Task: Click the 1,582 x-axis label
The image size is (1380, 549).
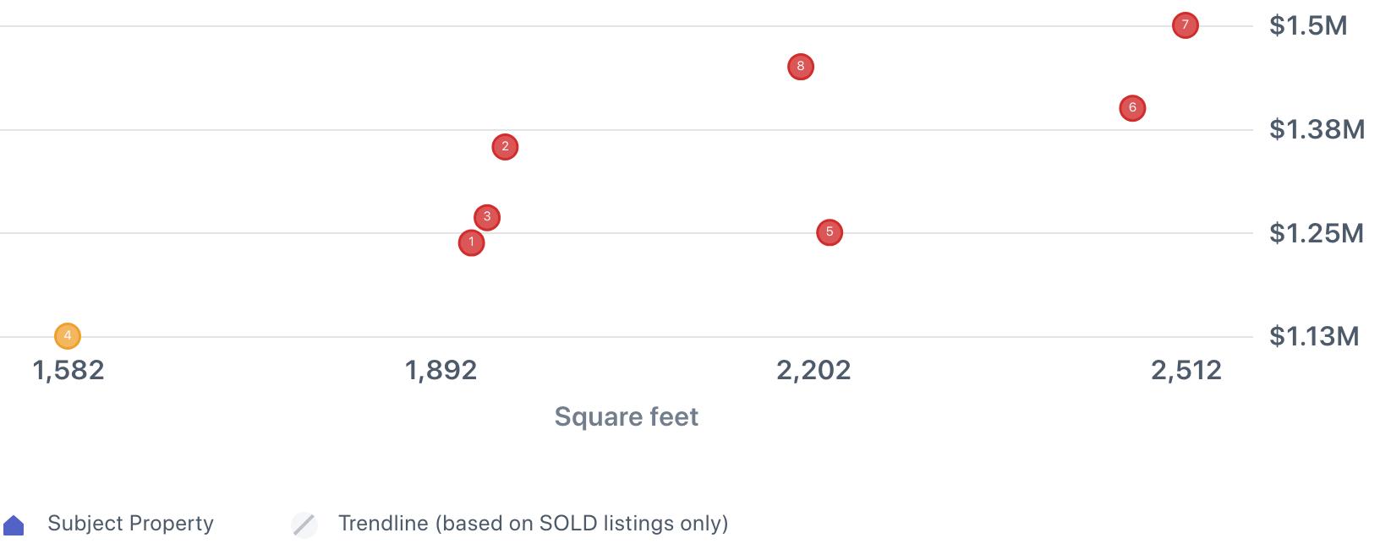Action: click(x=68, y=370)
